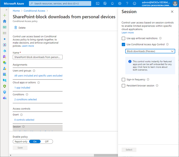Click the Delete trash can icon
Viewport: 179px width, 157px height.
[16, 28]
